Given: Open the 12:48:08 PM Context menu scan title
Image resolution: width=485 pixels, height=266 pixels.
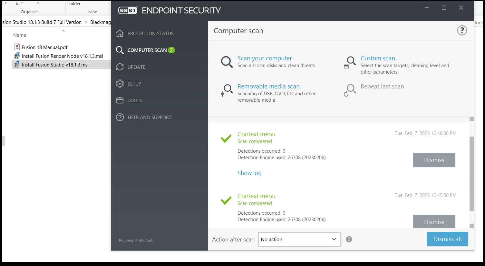Looking at the screenshot, I should point(257,134).
